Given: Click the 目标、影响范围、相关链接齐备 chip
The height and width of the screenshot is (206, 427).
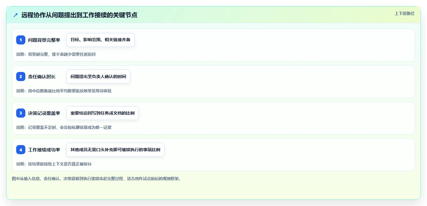Looking at the screenshot, I should (100, 40).
